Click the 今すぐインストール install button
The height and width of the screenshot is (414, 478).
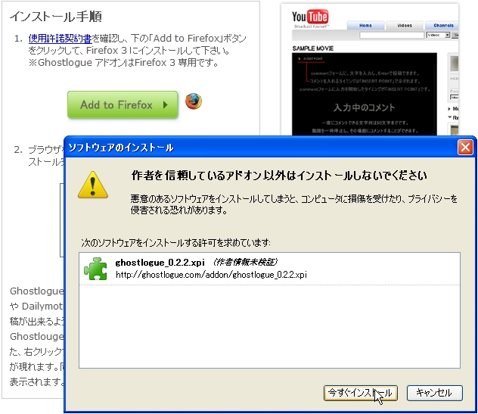[361, 393]
